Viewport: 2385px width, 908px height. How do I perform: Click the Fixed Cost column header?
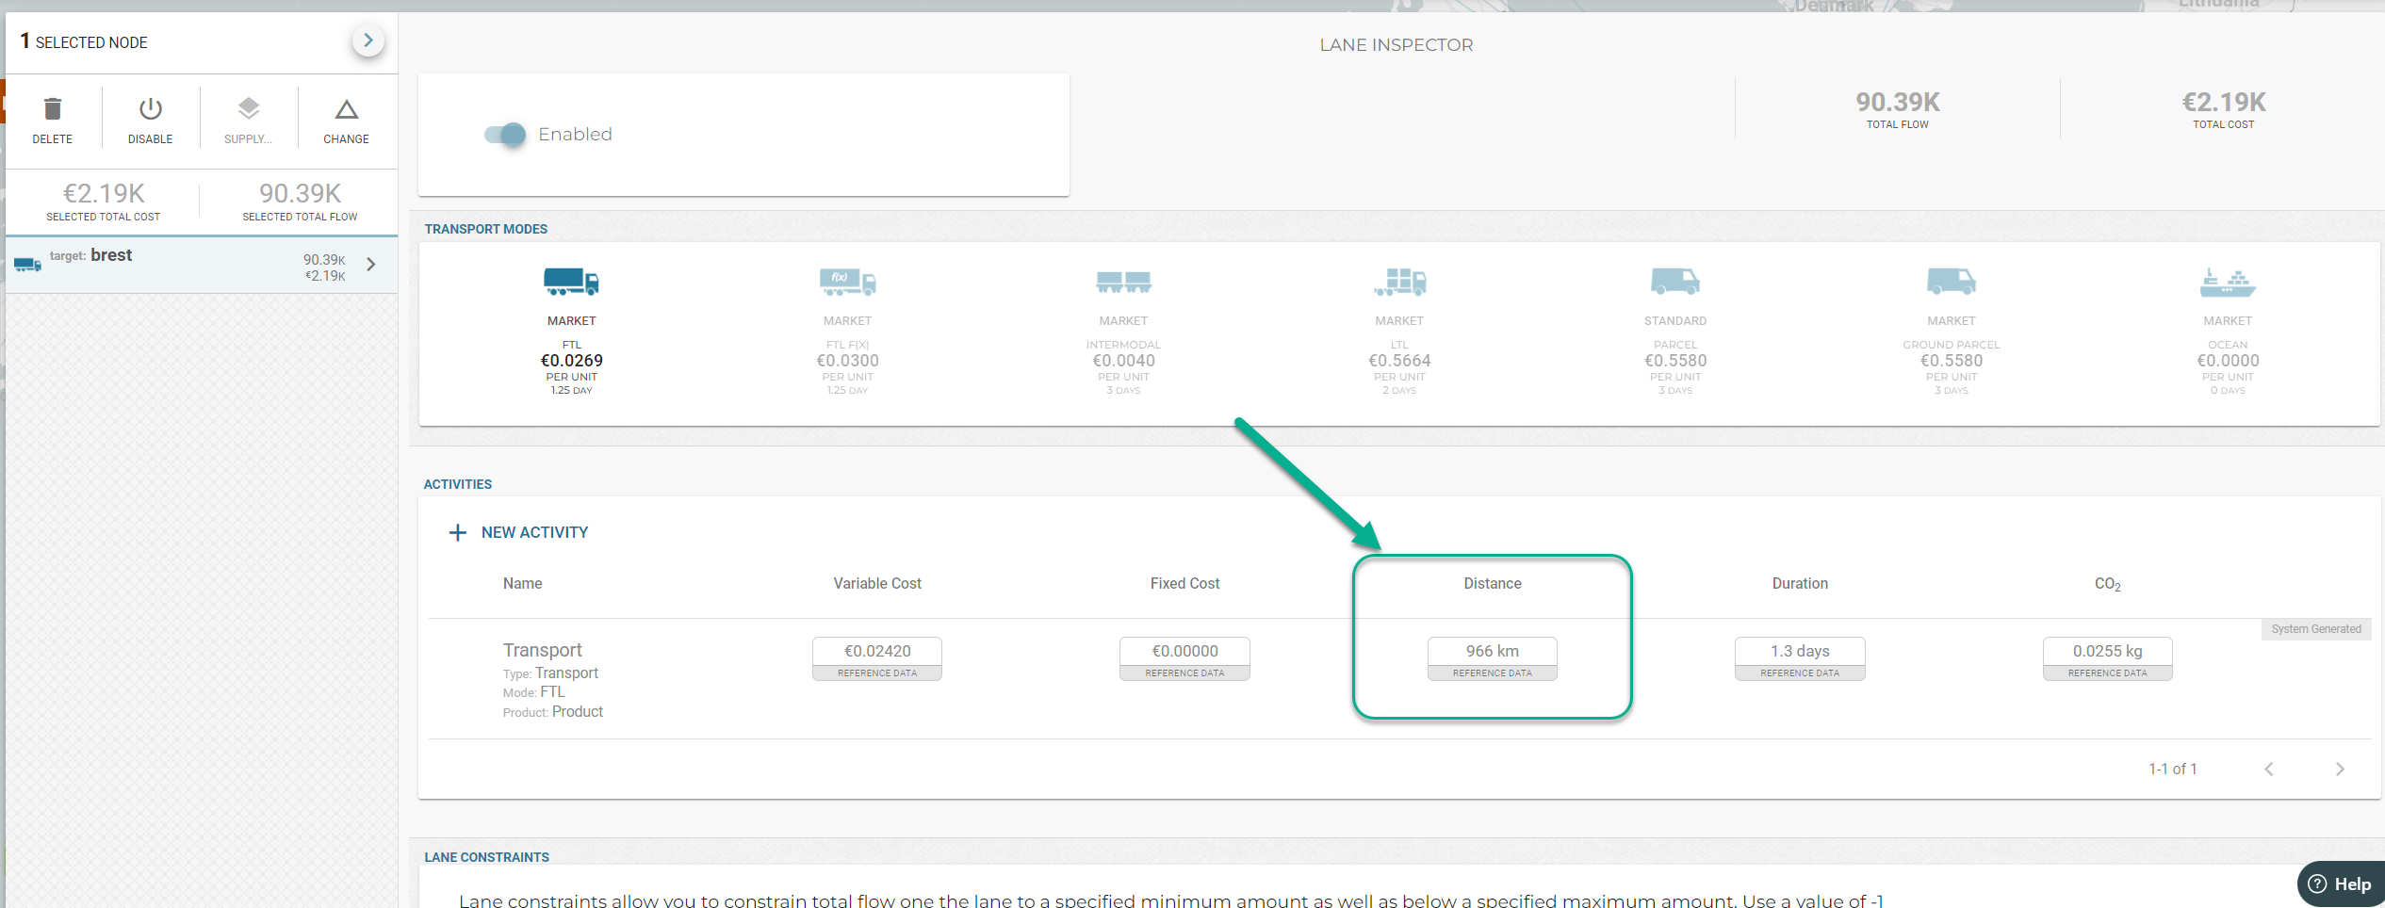[x=1184, y=584]
